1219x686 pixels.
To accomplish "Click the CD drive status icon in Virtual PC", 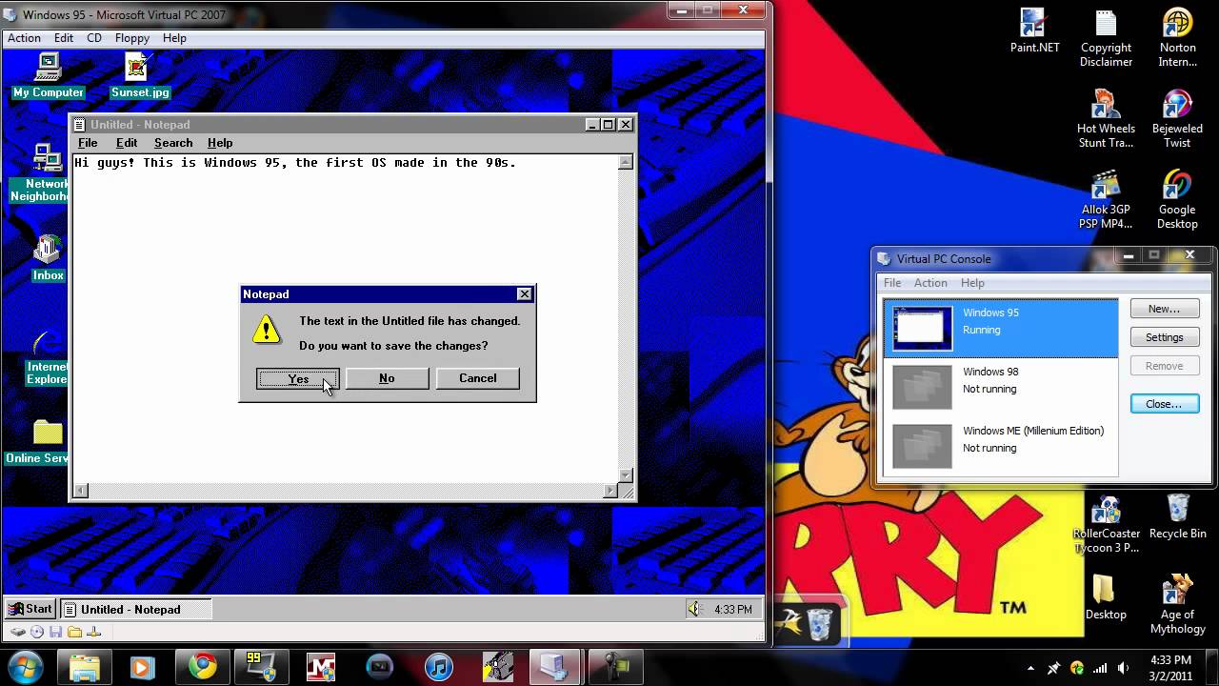I will (x=37, y=632).
